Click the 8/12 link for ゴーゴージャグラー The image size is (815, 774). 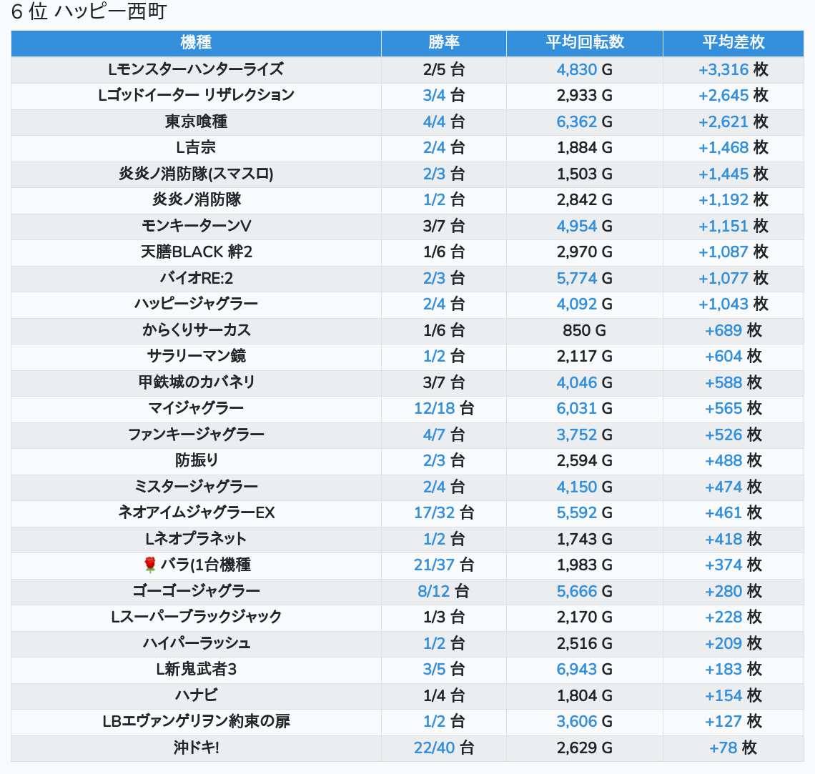[434, 592]
